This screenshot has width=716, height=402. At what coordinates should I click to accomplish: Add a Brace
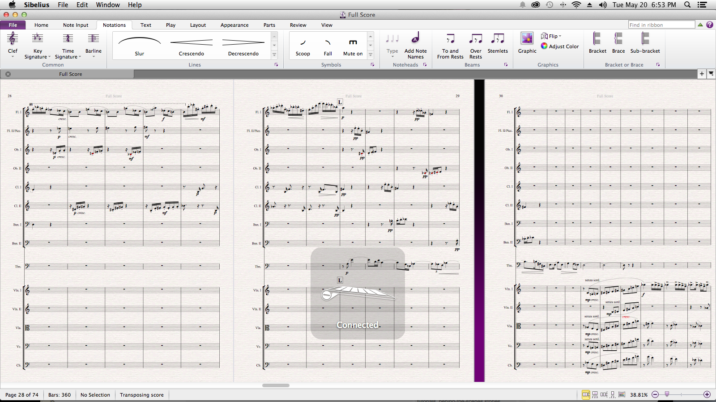pos(618,43)
